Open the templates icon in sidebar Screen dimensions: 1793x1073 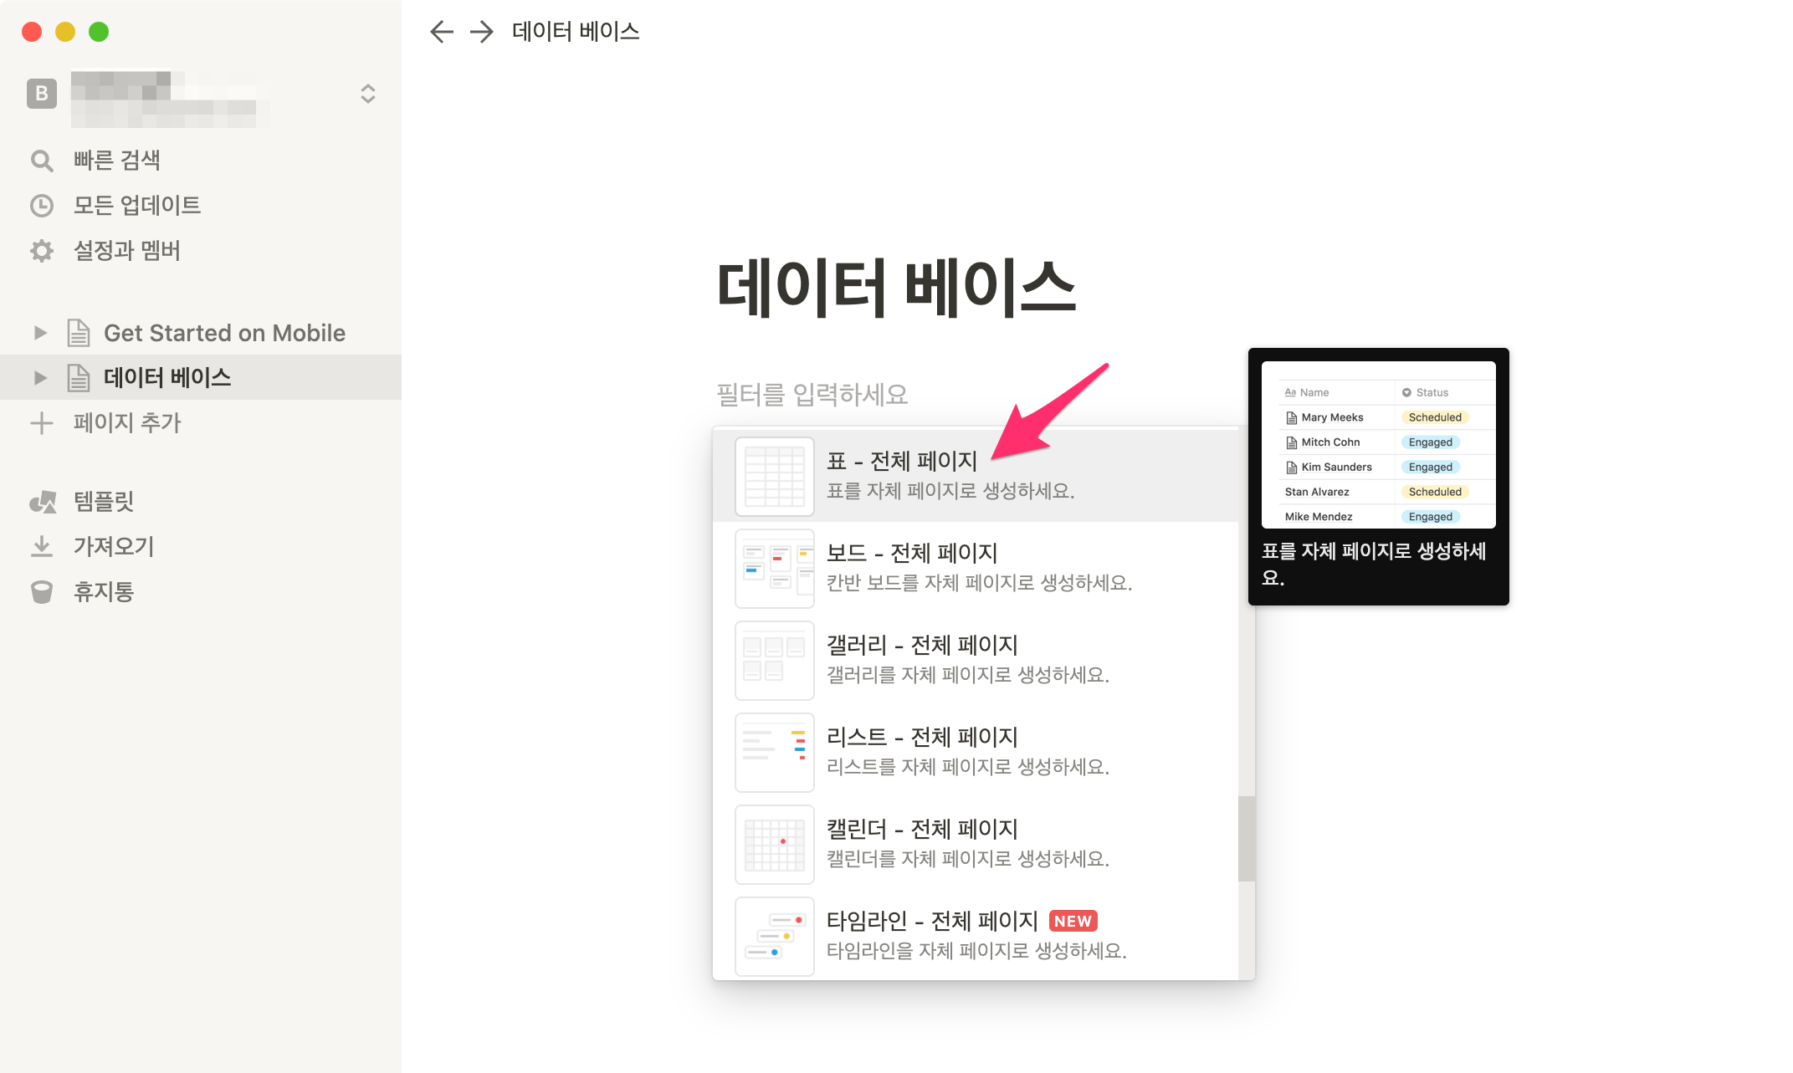[42, 502]
